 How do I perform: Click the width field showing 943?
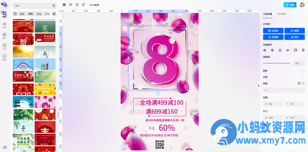(273, 118)
